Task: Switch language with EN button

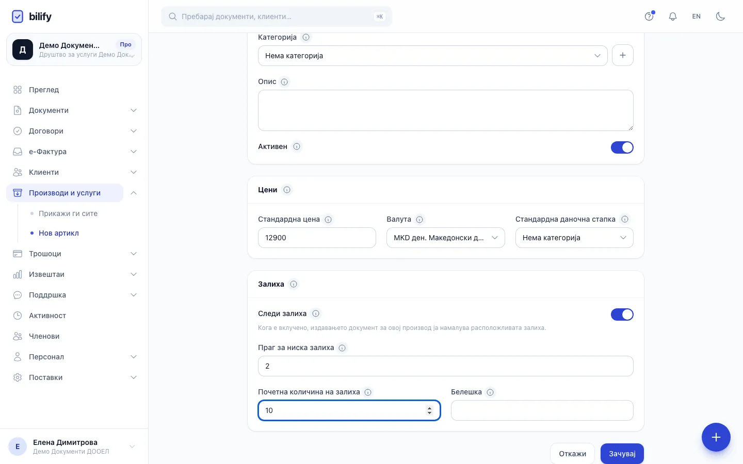Action: (697, 16)
